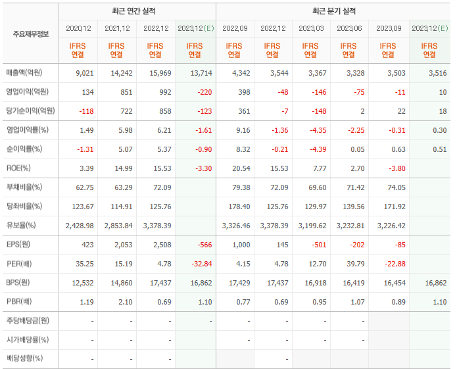Viewport: 457px width, 369px height.
Task: Click quarterly revenue value 3,367
Action: coord(318,73)
